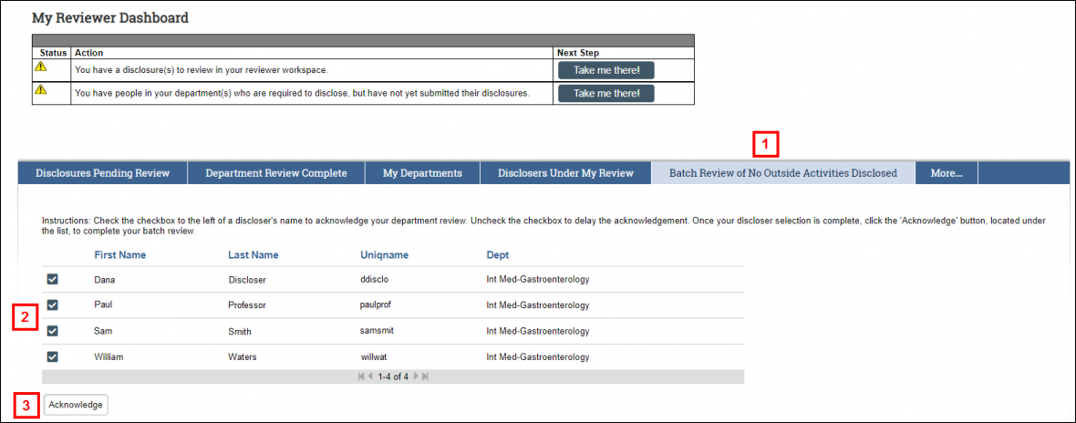The height and width of the screenshot is (423, 1076).
Task: Click the last name Professor
Action: [246, 305]
